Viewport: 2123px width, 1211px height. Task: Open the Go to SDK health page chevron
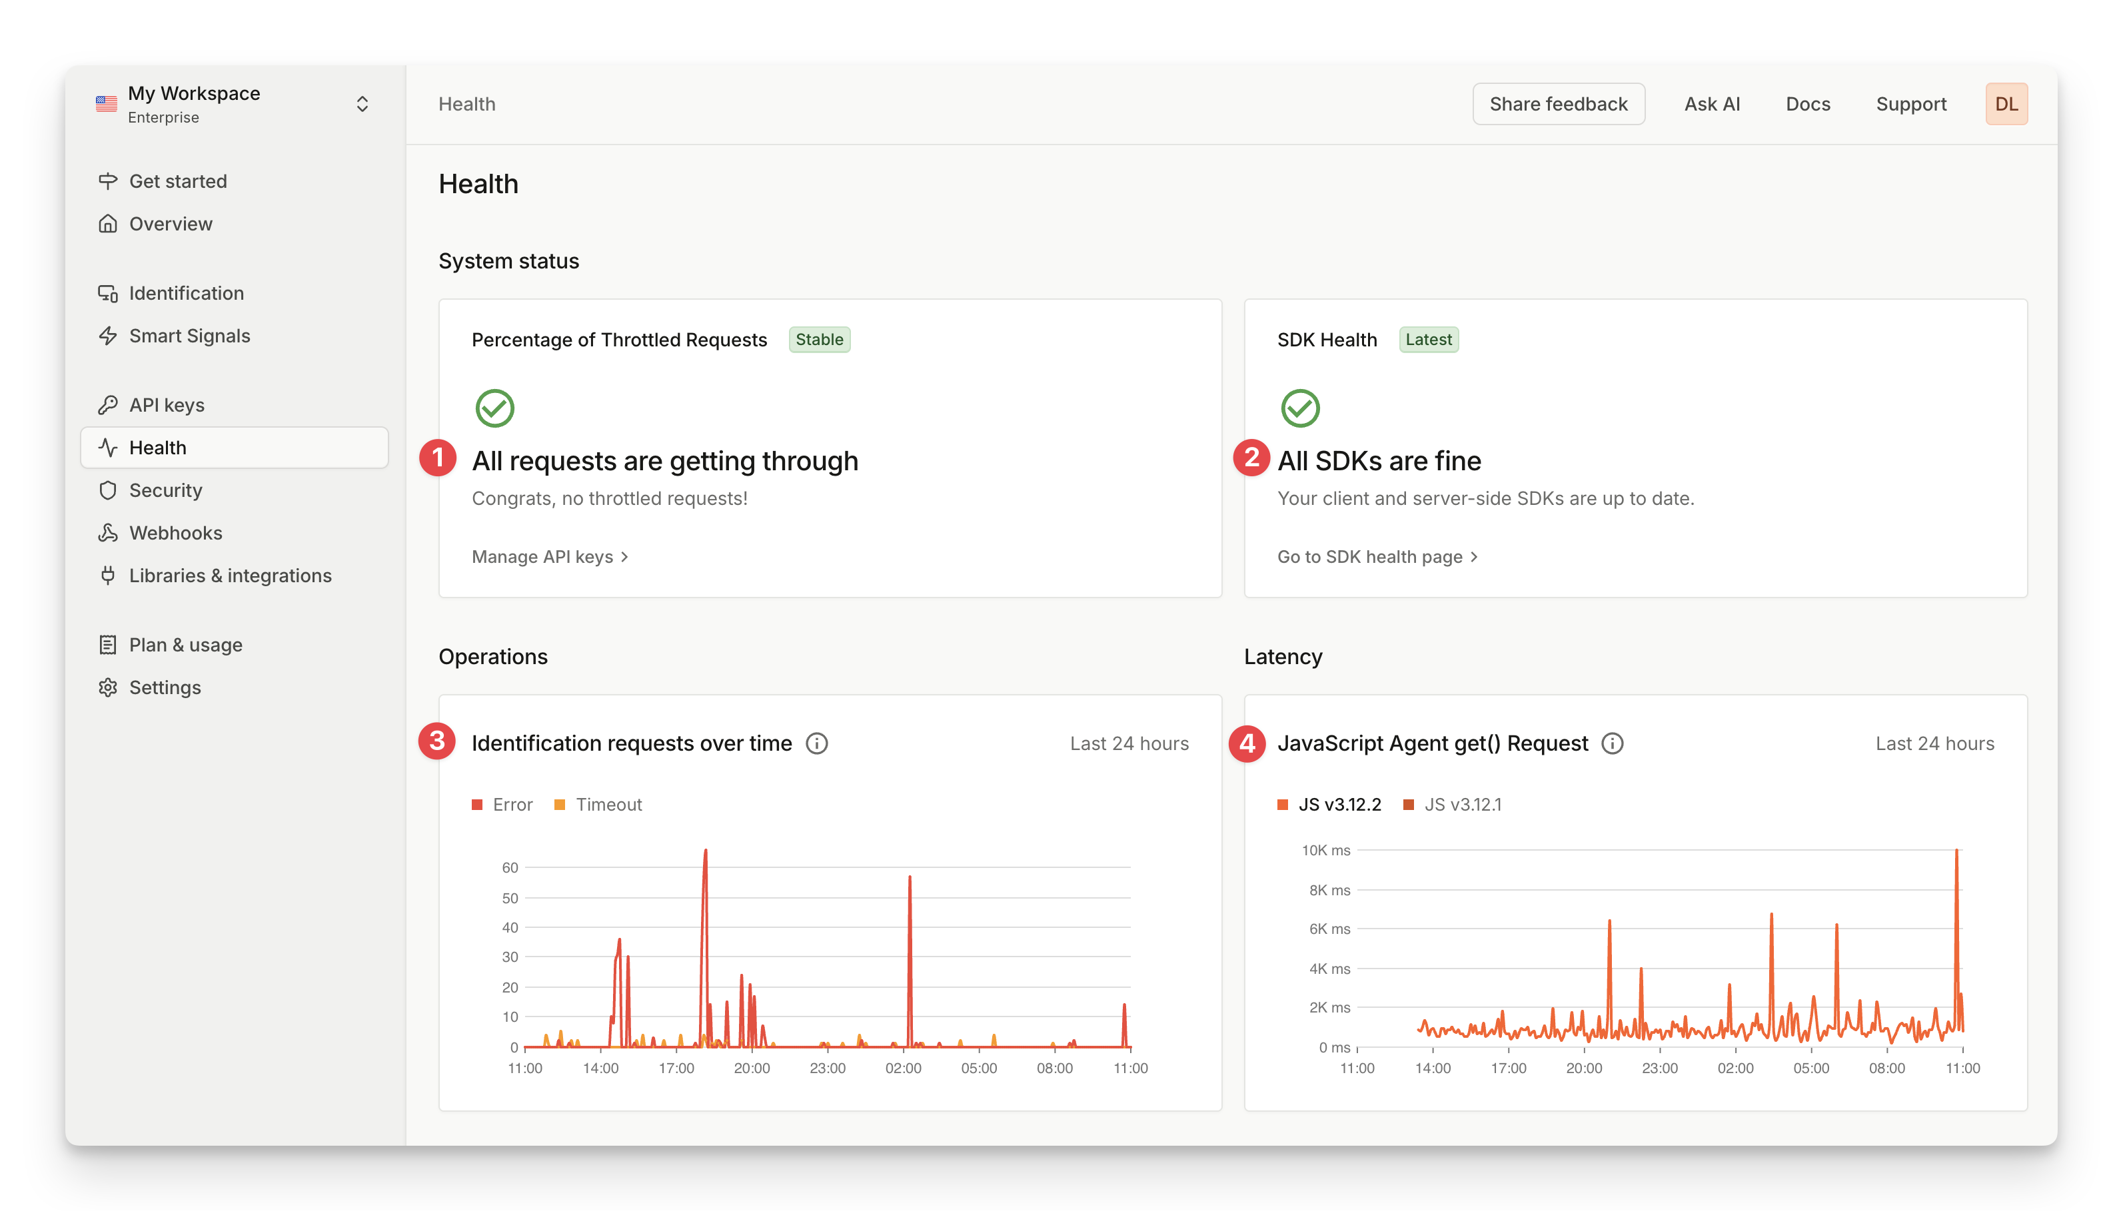[x=1473, y=556]
